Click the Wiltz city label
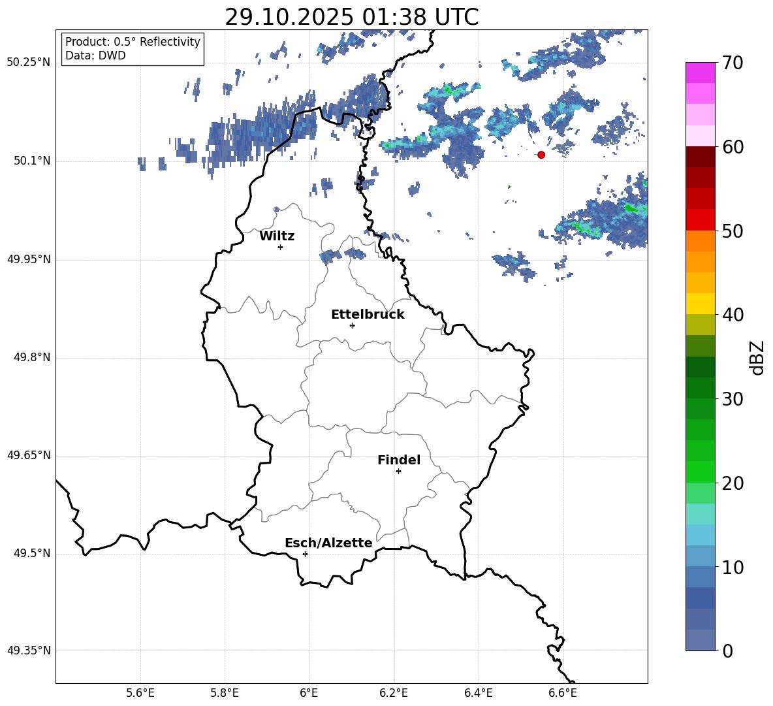The width and height of the screenshot is (773, 706). [277, 236]
